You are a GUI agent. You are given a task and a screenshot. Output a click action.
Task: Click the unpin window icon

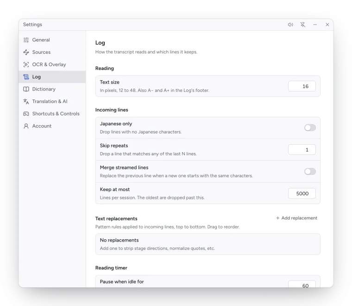point(303,25)
